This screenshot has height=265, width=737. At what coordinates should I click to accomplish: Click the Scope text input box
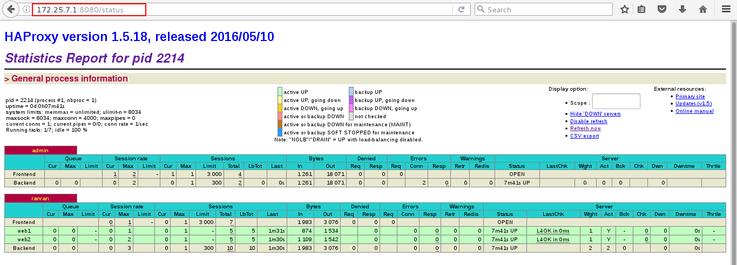point(616,101)
